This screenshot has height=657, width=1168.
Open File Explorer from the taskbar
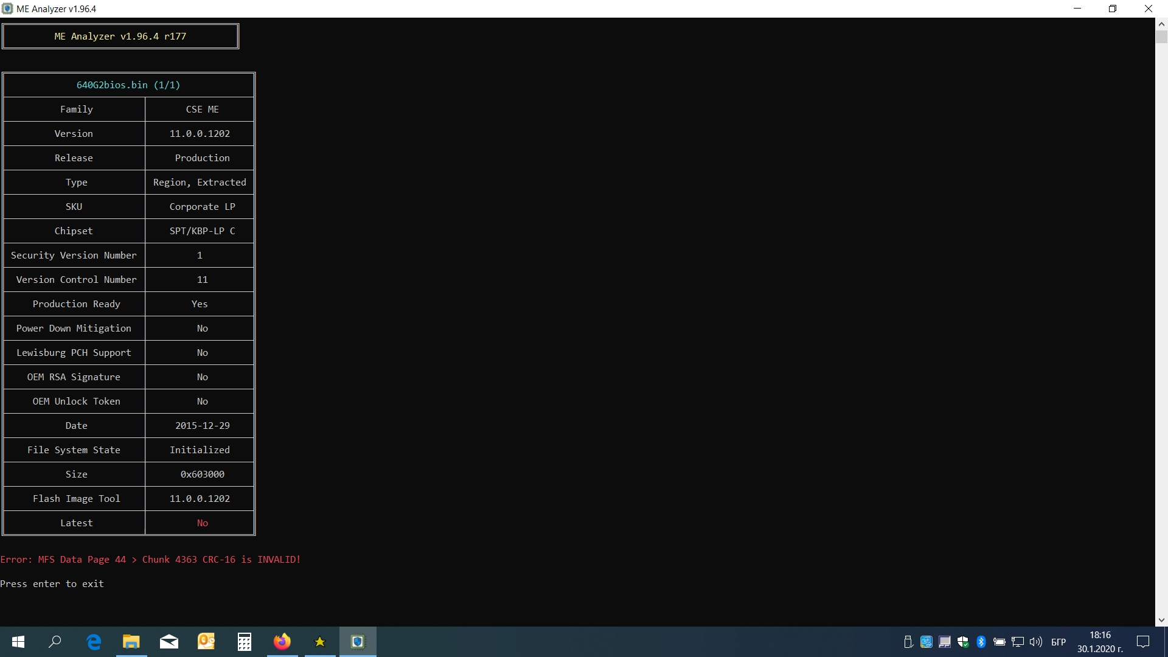click(131, 642)
